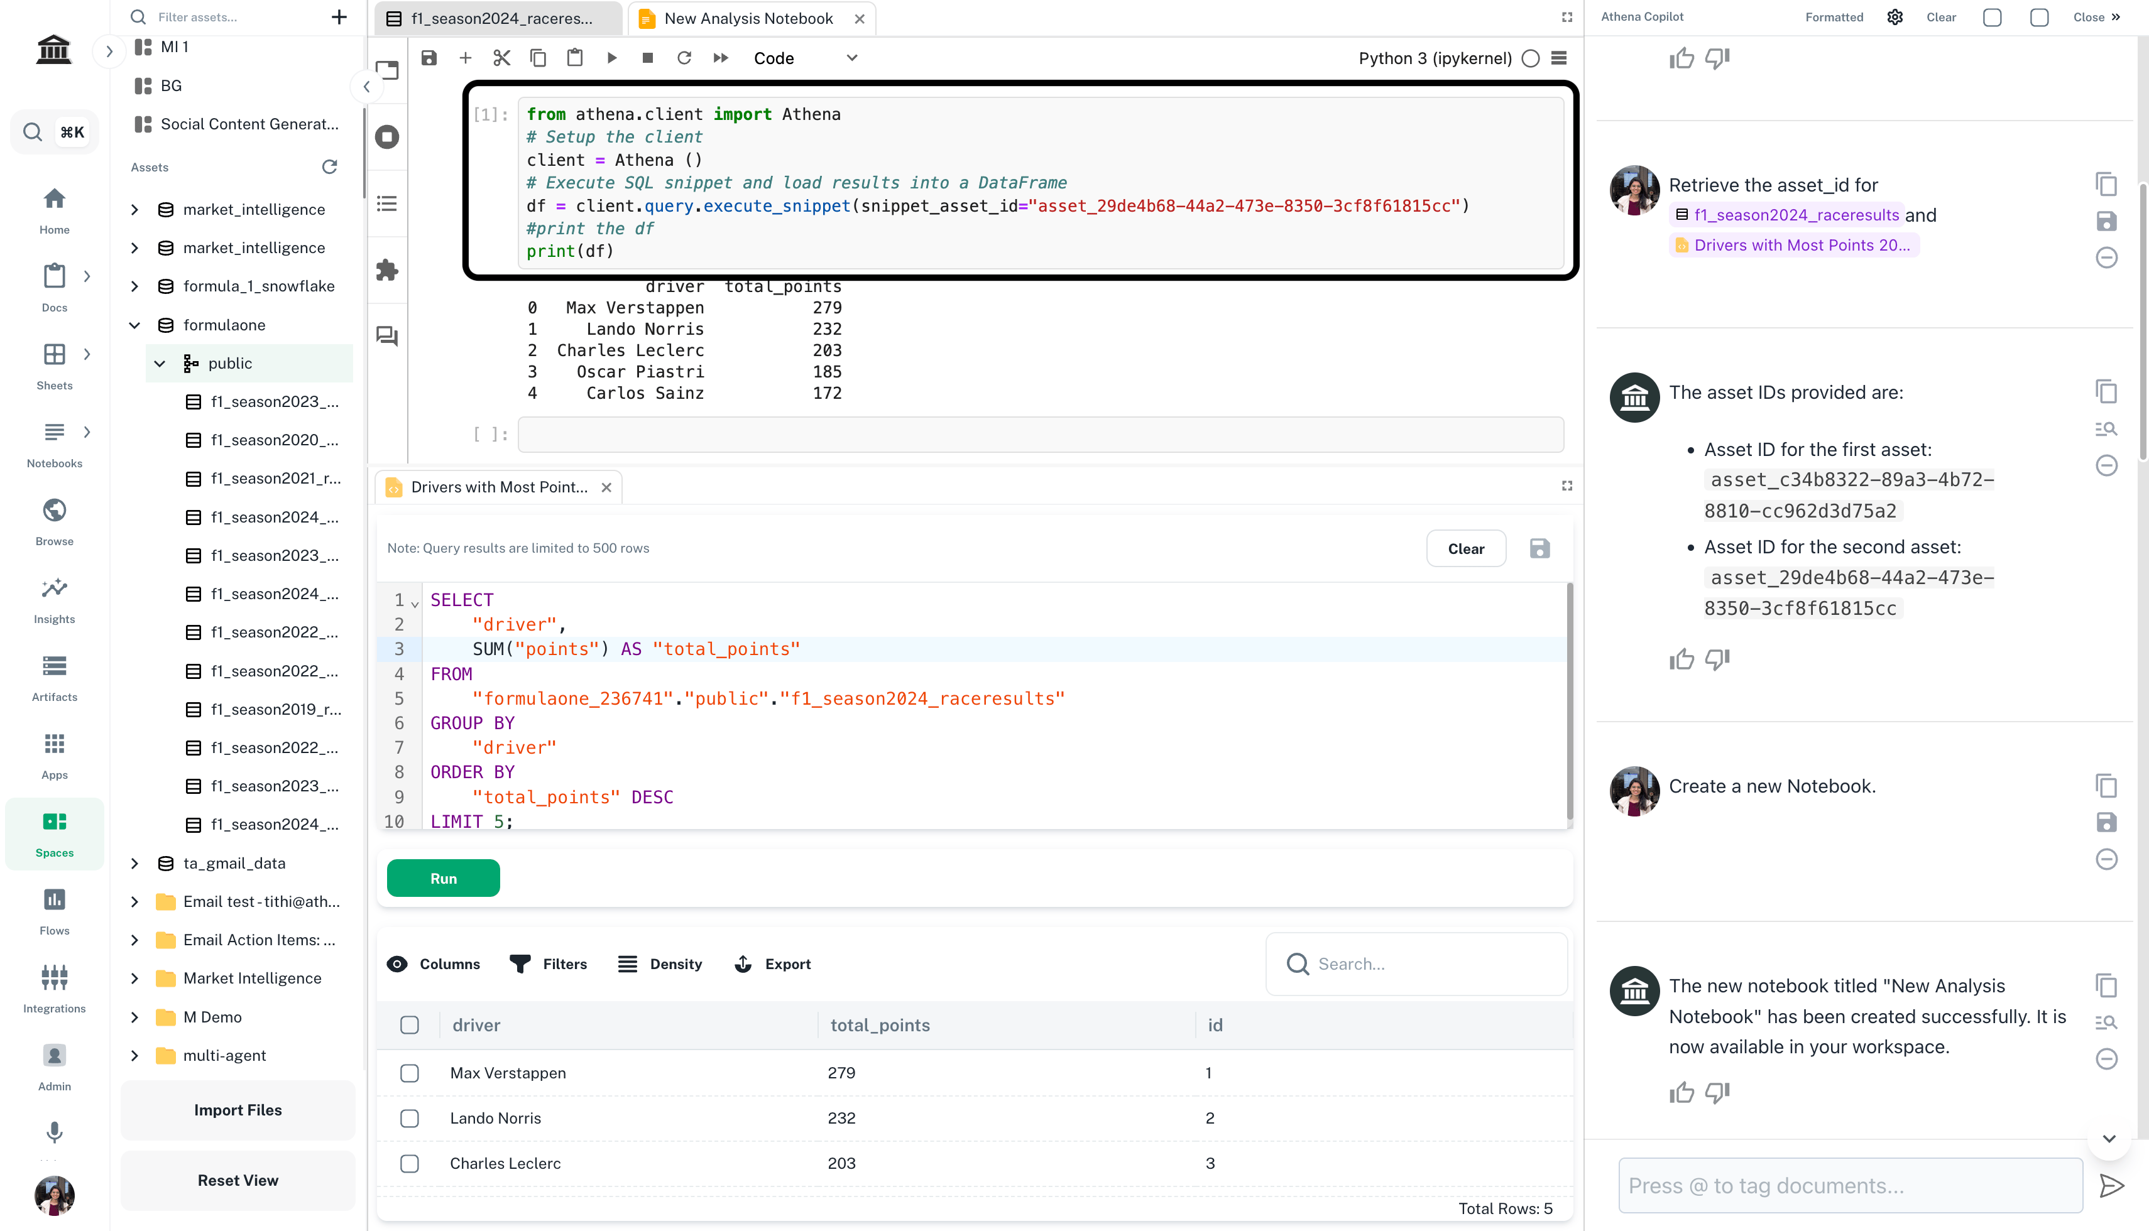Open the microphone voice input

click(54, 1131)
